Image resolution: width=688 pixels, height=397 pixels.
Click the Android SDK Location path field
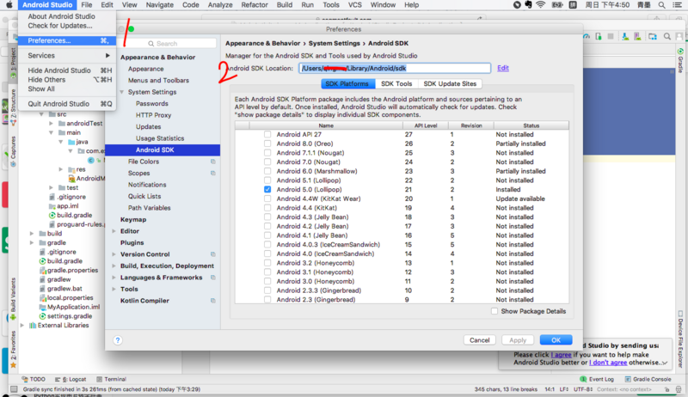395,68
